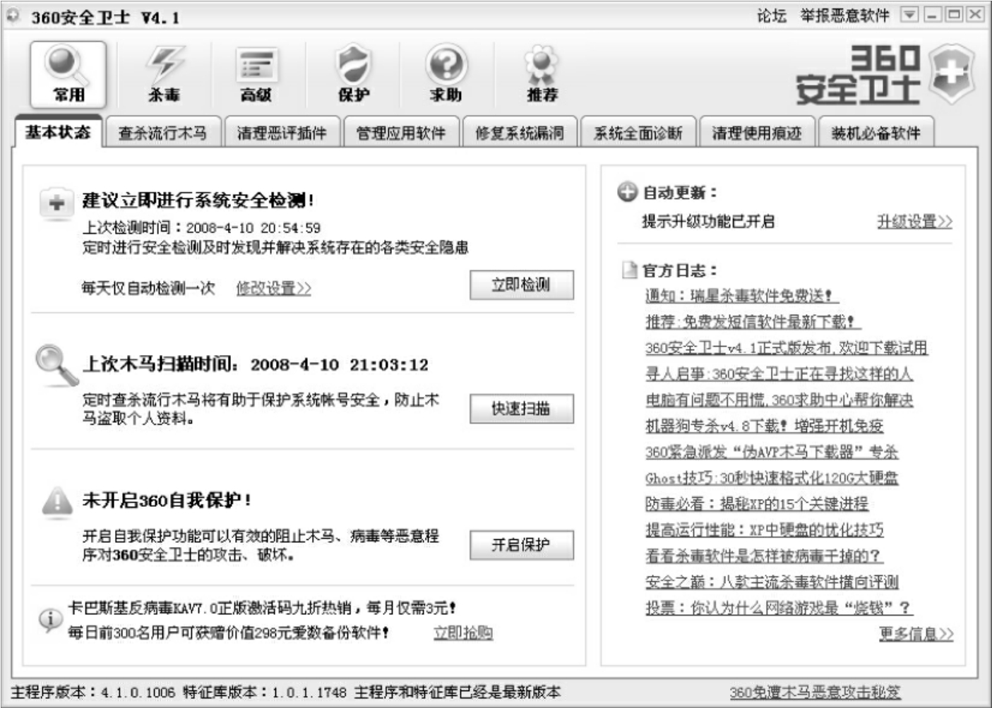
Task: Click the magnifier icon beside 上次木马扫描时间
Action: 56,365
